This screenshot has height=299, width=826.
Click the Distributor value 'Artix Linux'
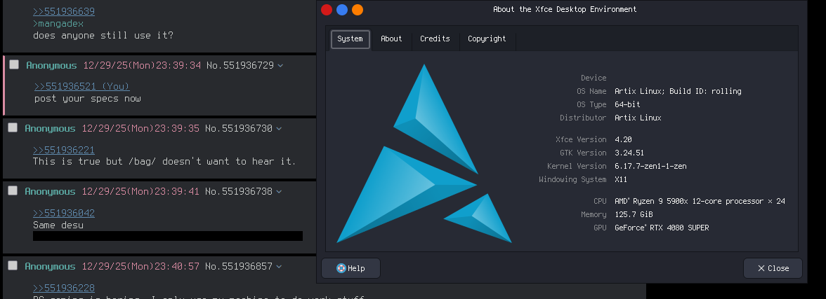(638, 118)
